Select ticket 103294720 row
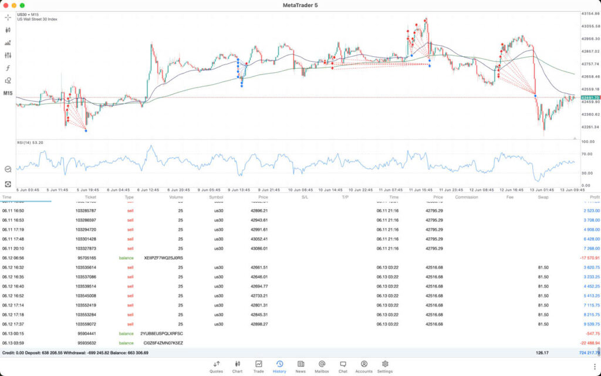This screenshot has height=376, width=601. coord(300,230)
